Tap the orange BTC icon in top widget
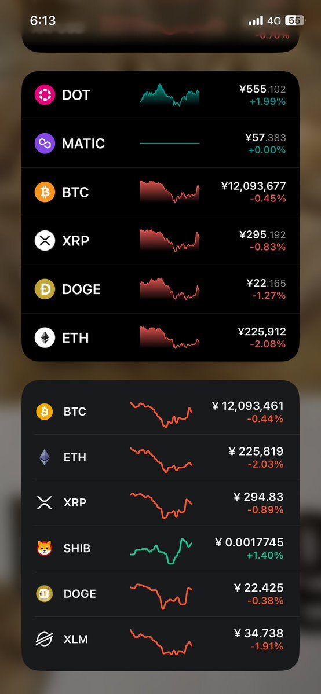The width and height of the screenshot is (321, 694). [x=45, y=192]
